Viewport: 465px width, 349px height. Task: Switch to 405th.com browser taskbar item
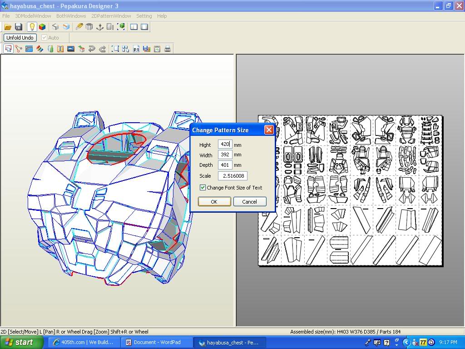[x=84, y=342]
